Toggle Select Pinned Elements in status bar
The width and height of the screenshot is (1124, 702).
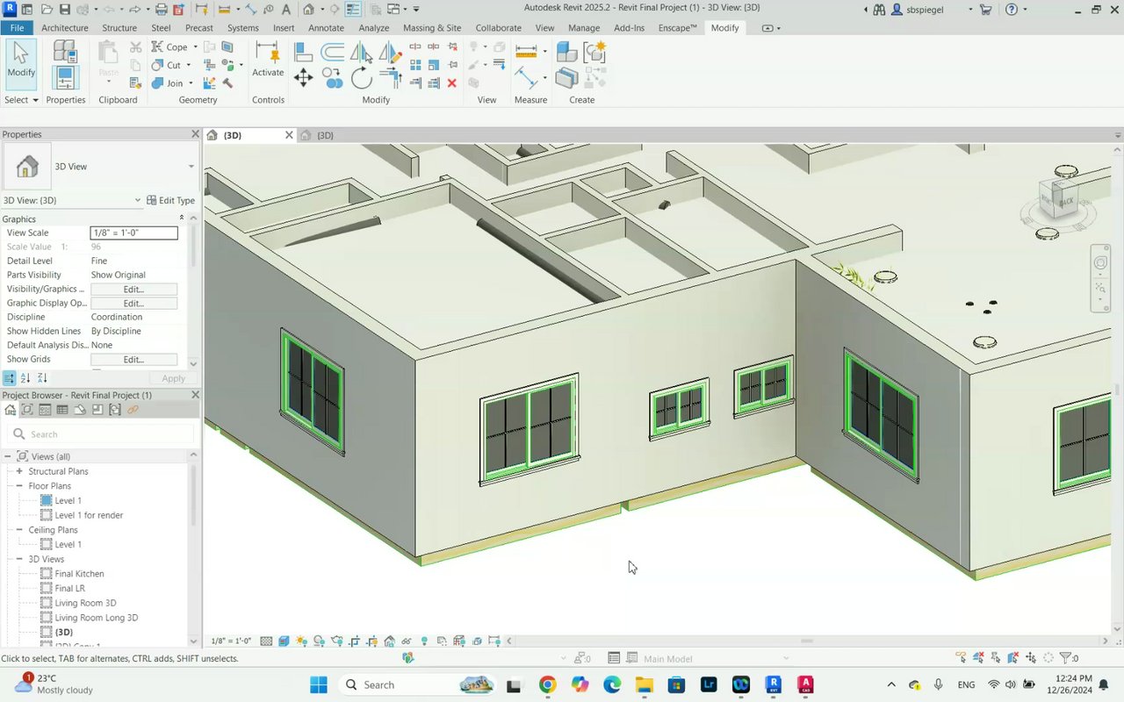(x=997, y=658)
